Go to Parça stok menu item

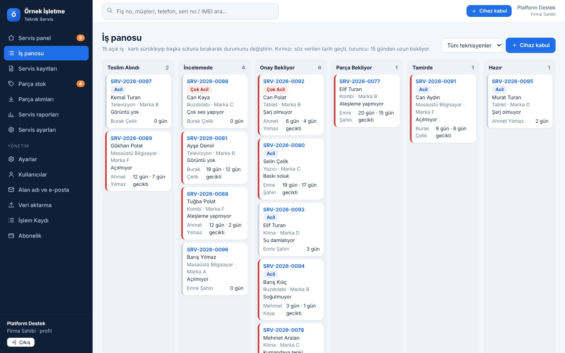46,84
